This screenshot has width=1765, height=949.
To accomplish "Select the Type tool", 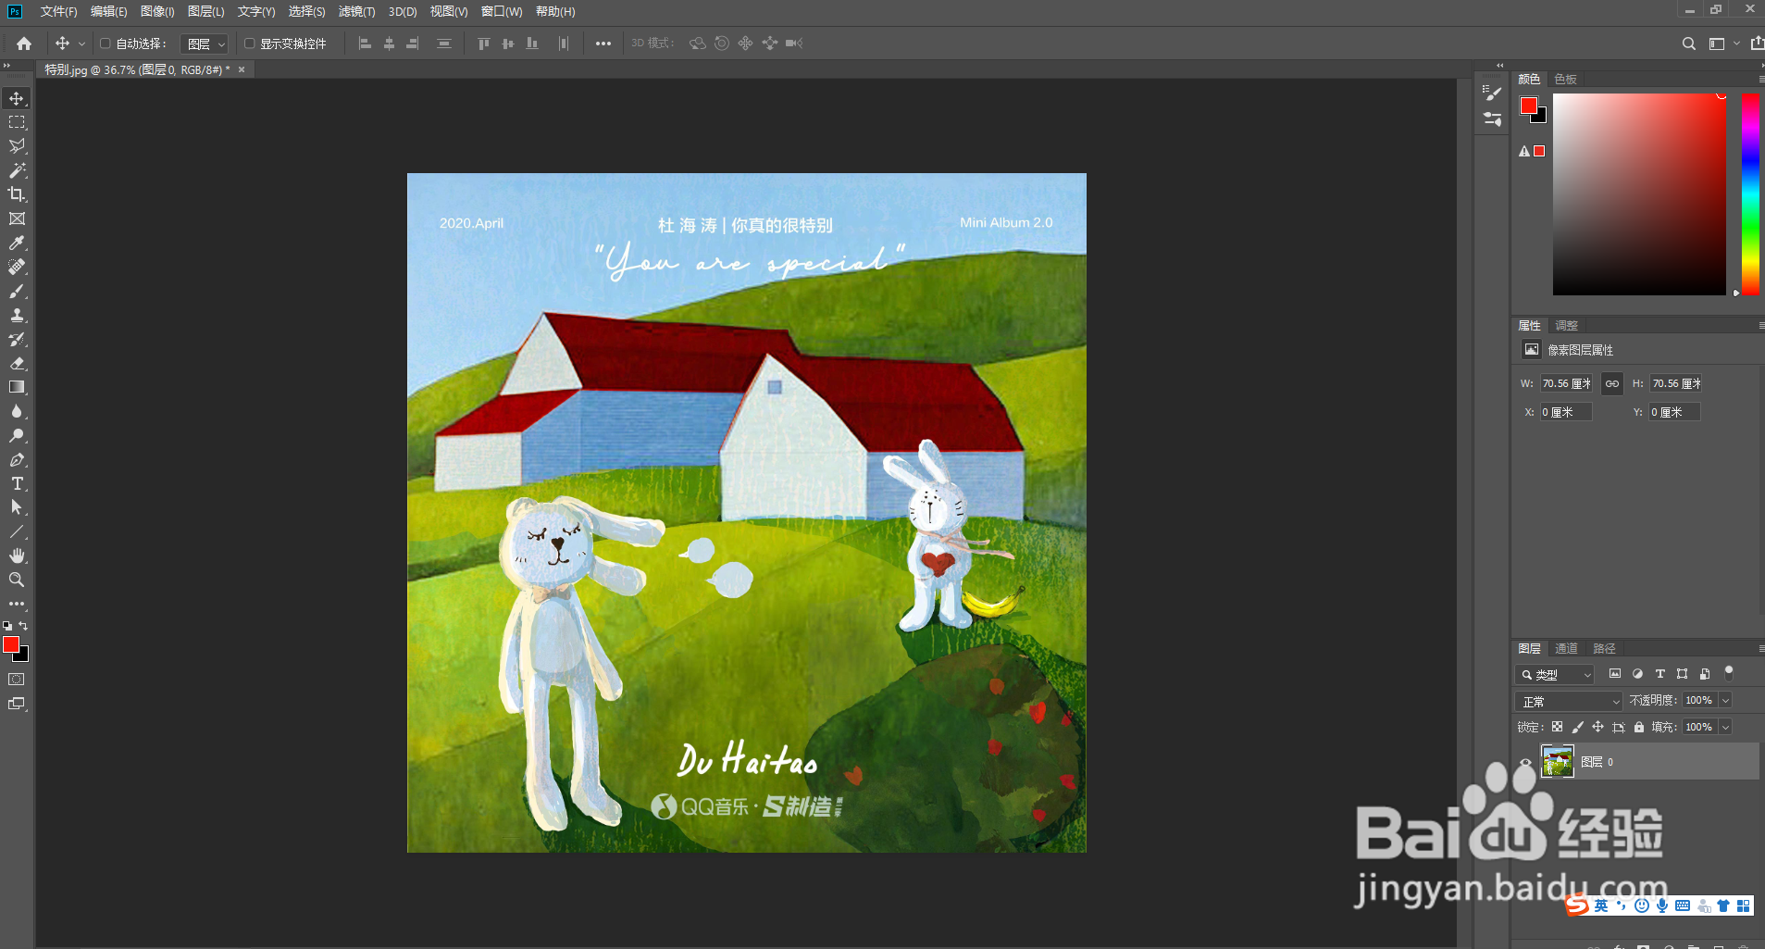I will click(17, 483).
